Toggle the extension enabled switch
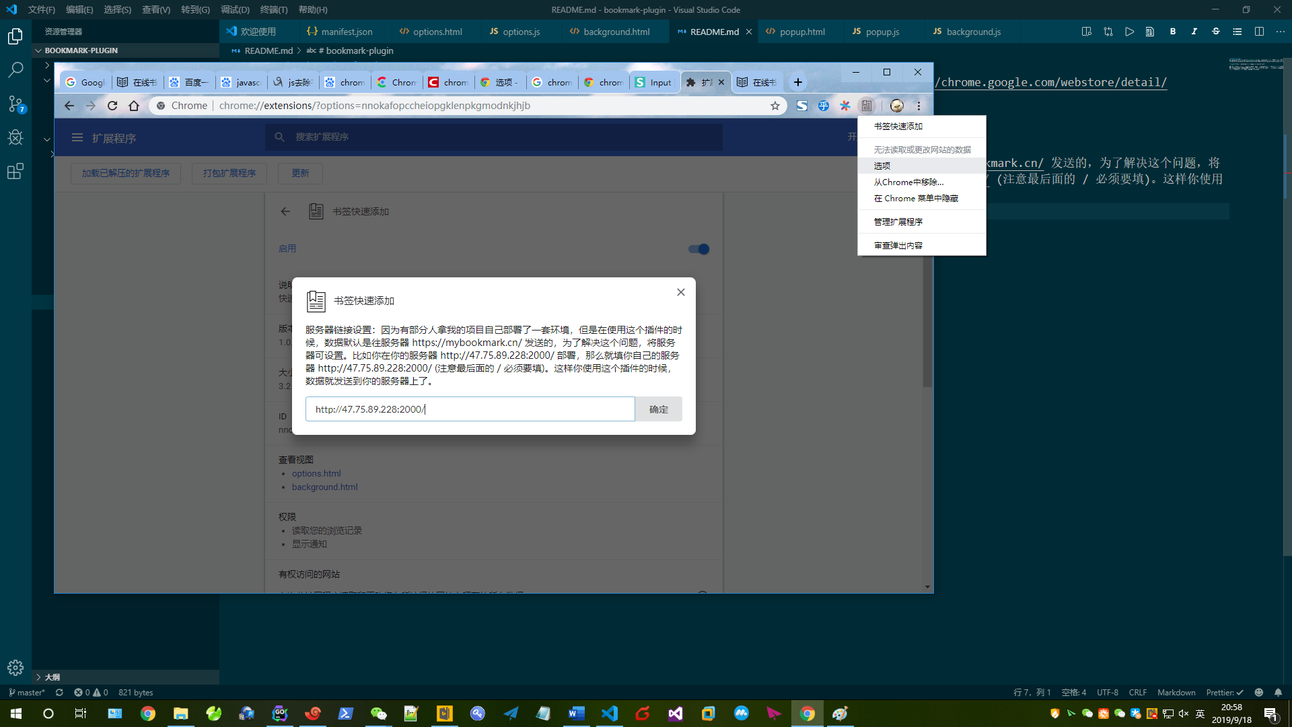The width and height of the screenshot is (1292, 727). tap(698, 249)
